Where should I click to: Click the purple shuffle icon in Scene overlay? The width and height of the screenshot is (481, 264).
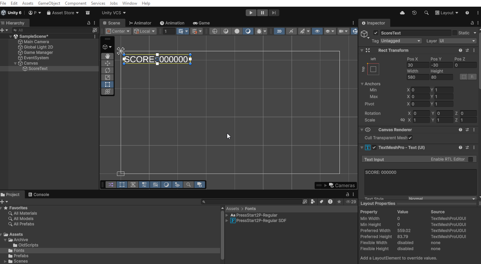pyautogui.click(x=111, y=185)
